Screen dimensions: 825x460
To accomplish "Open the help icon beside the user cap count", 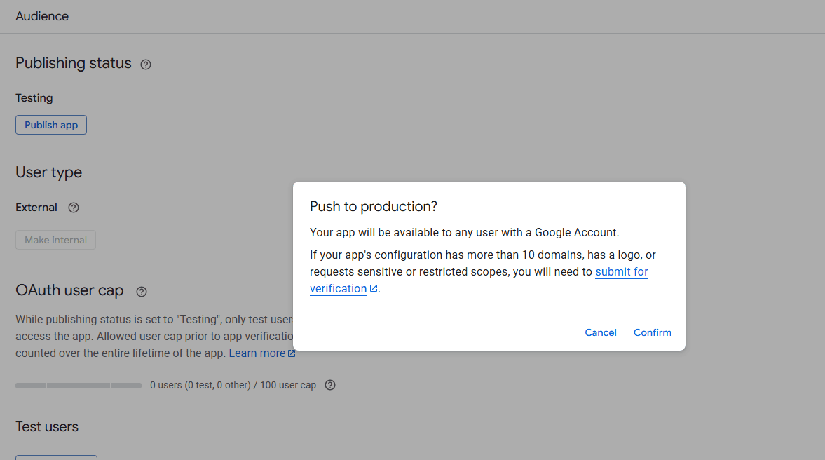I will click(x=329, y=385).
